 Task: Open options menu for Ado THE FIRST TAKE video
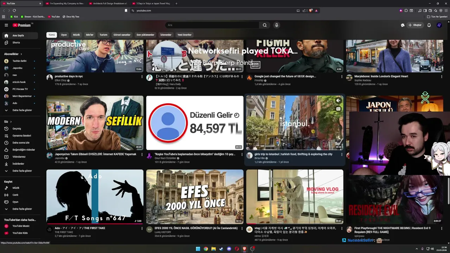(x=142, y=228)
